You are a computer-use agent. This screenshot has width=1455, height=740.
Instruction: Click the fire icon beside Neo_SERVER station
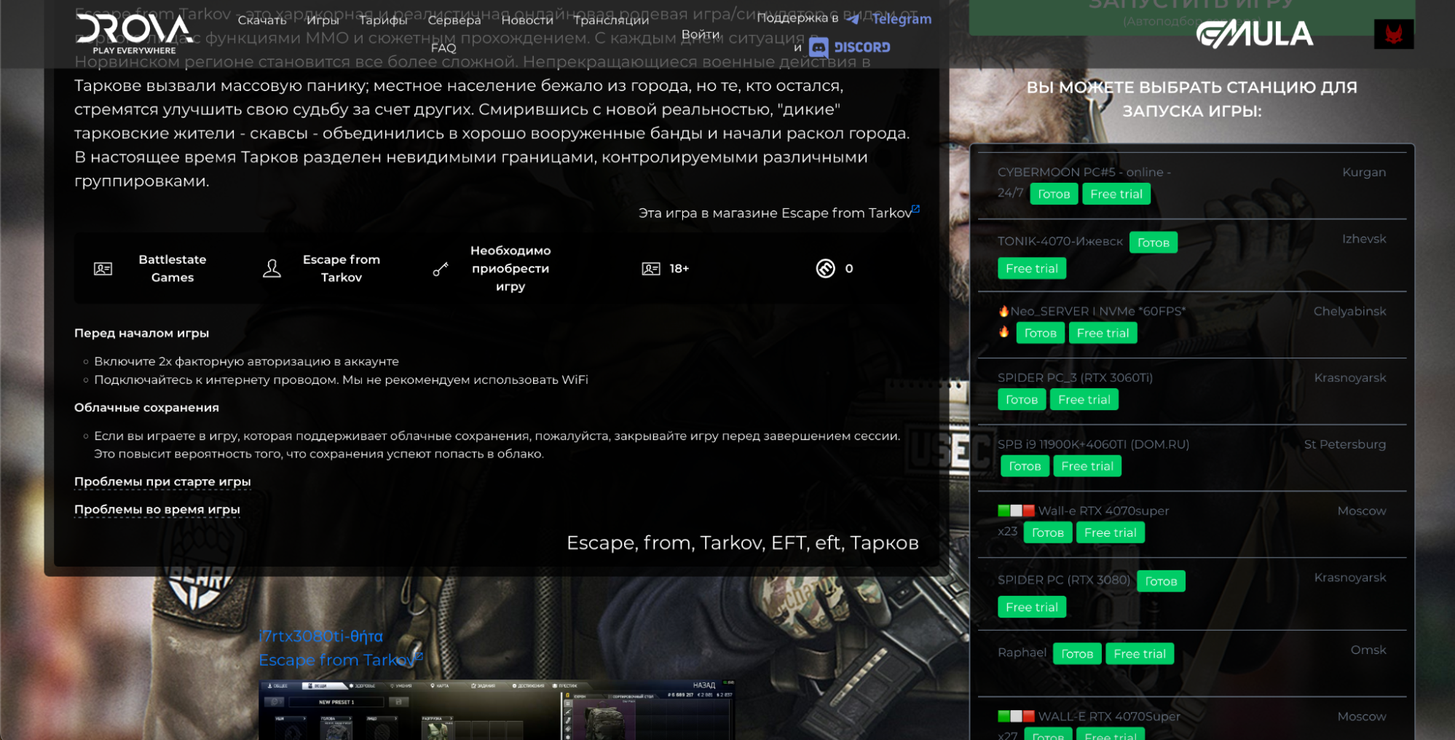(1003, 311)
